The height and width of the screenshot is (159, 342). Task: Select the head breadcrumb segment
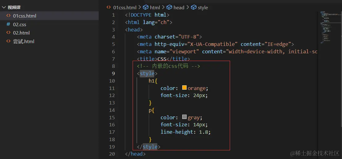point(179,8)
